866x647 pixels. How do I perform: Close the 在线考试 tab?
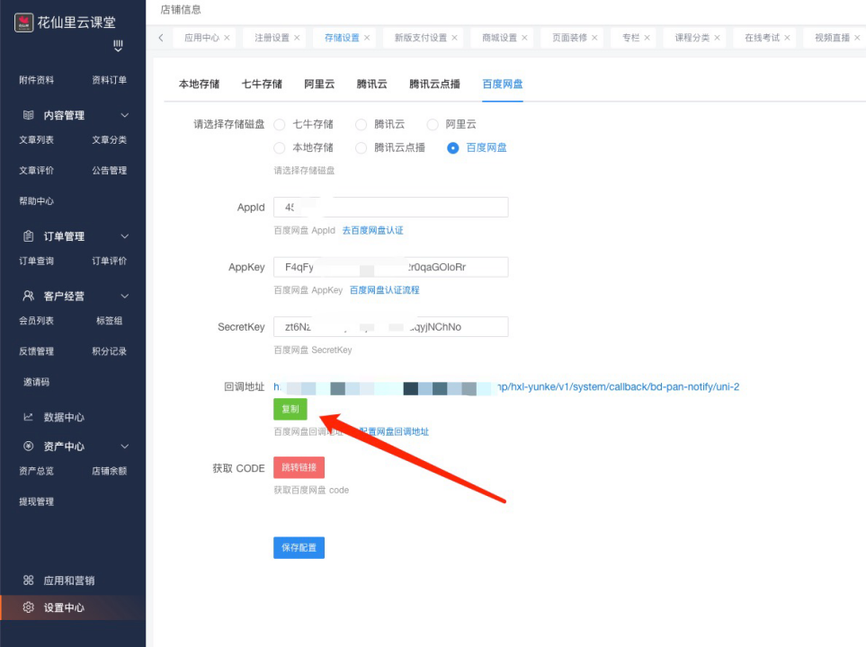[x=788, y=38]
